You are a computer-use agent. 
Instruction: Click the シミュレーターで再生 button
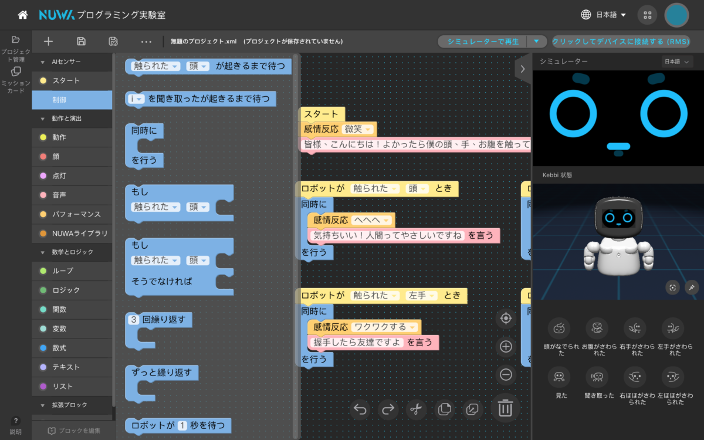tap(482, 42)
